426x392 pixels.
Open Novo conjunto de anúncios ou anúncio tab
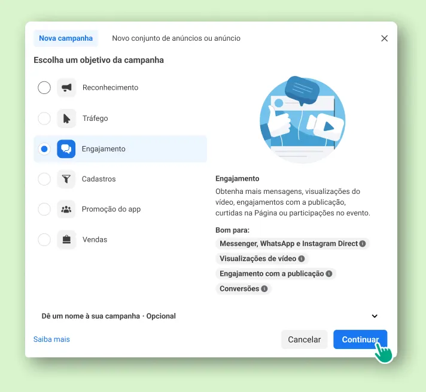177,38
